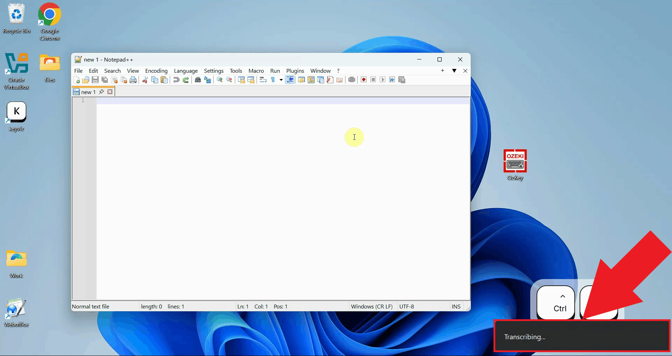This screenshot has height=356, width=672.
Task: Click the Print document icon
Action: [133, 80]
